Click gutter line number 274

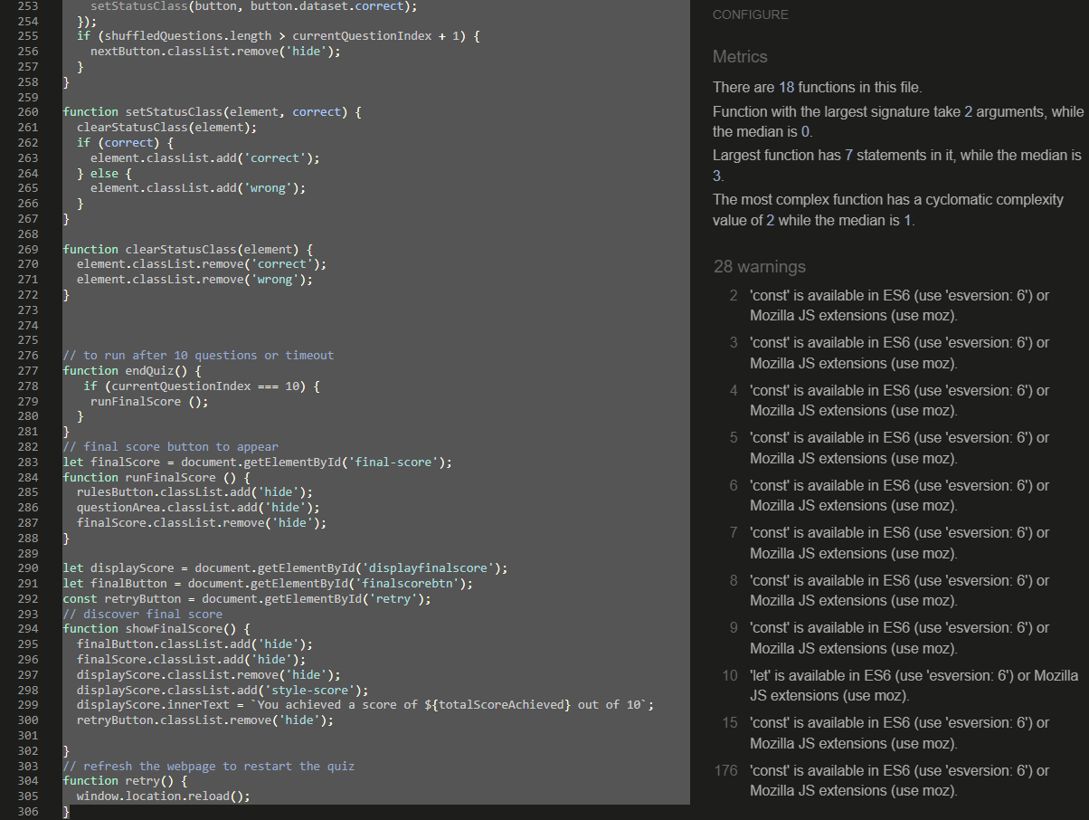(x=27, y=324)
